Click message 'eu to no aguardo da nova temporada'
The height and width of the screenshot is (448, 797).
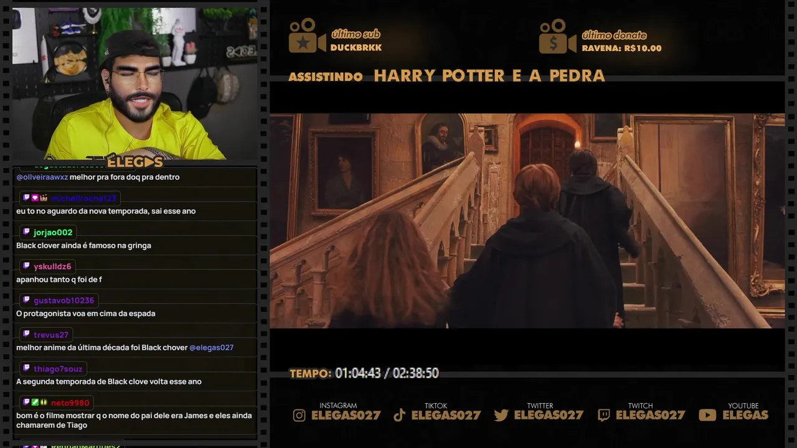coord(106,212)
